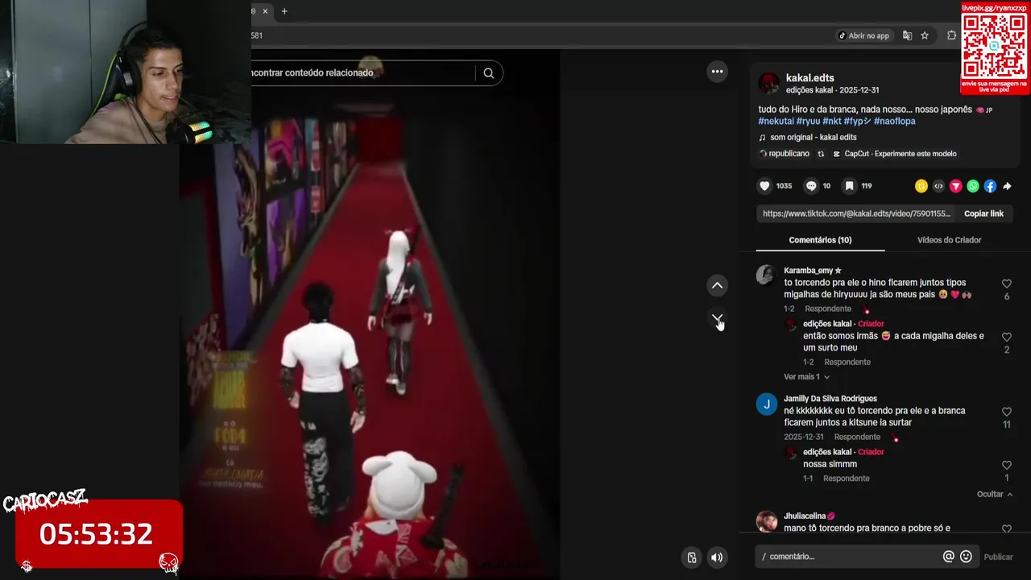Reply to Jamilly Da Silva Rodrigues's comment

tap(857, 437)
